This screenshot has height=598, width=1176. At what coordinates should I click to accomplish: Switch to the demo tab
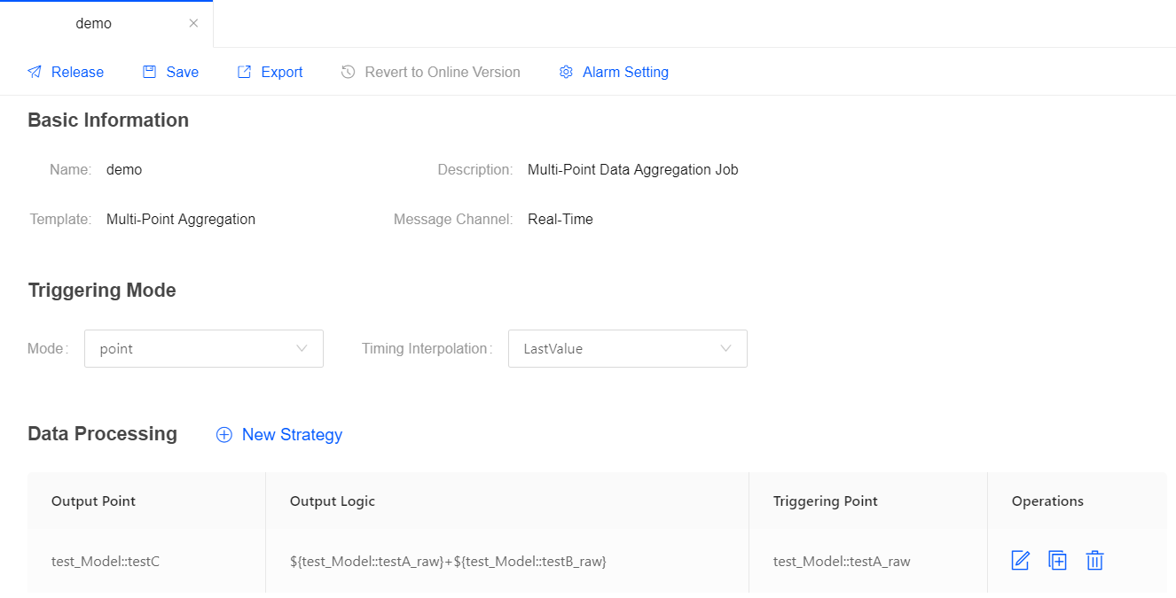[x=94, y=24]
